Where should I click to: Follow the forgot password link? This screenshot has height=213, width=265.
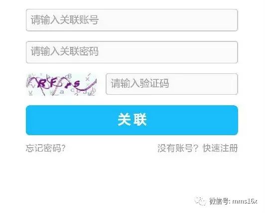45,148
